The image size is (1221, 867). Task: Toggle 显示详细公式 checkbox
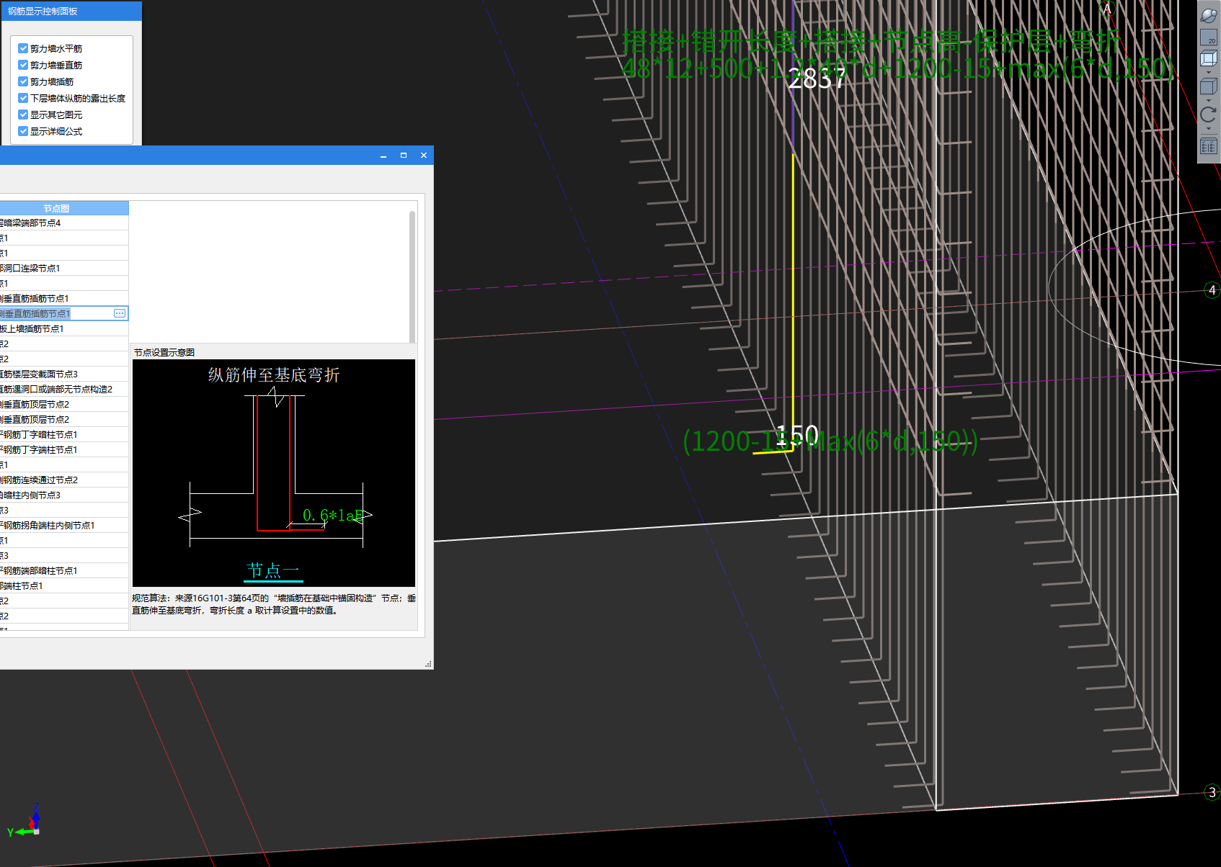[23, 131]
